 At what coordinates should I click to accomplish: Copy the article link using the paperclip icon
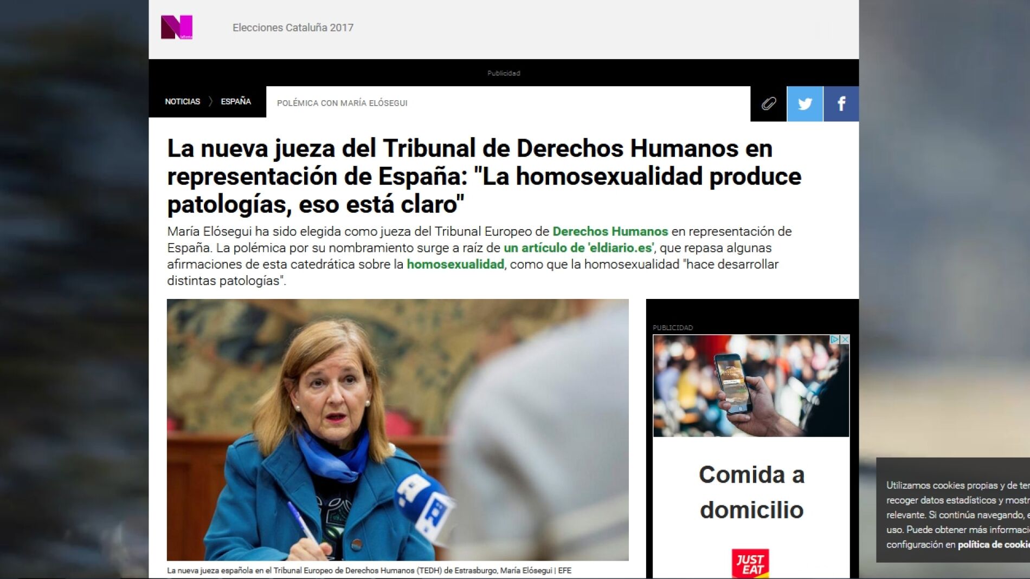(x=768, y=103)
